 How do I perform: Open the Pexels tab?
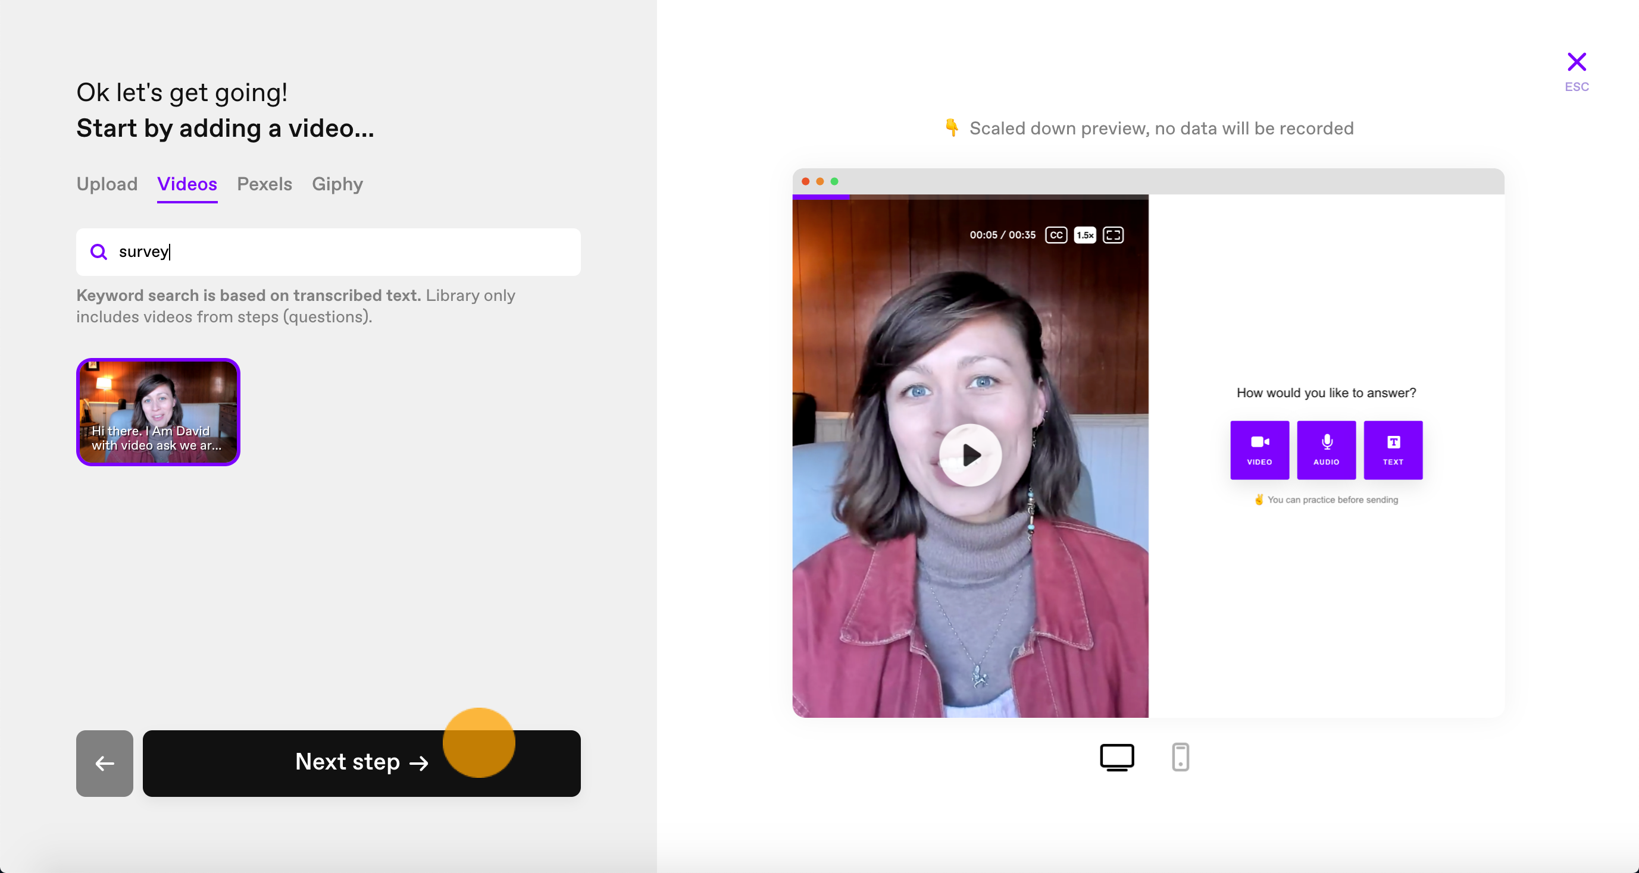tap(264, 184)
